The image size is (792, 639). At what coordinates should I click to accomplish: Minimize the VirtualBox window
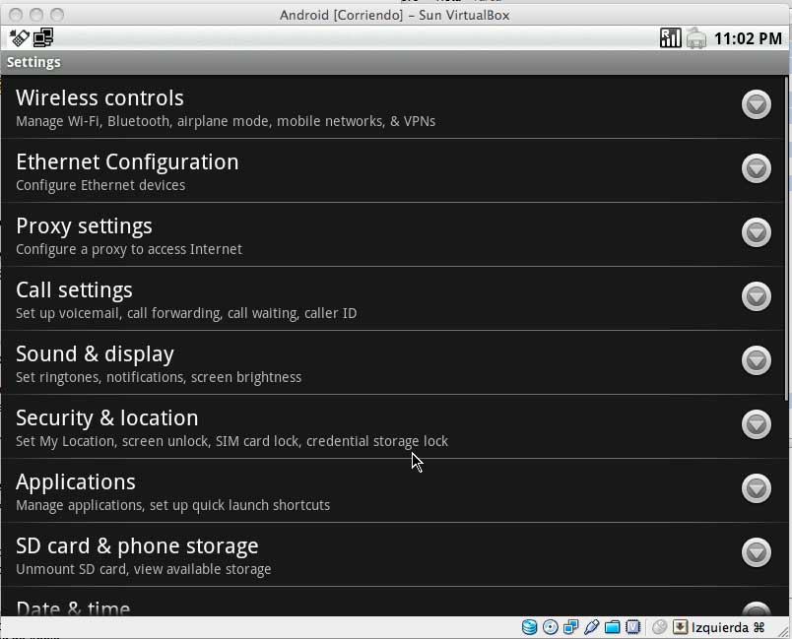(x=36, y=15)
